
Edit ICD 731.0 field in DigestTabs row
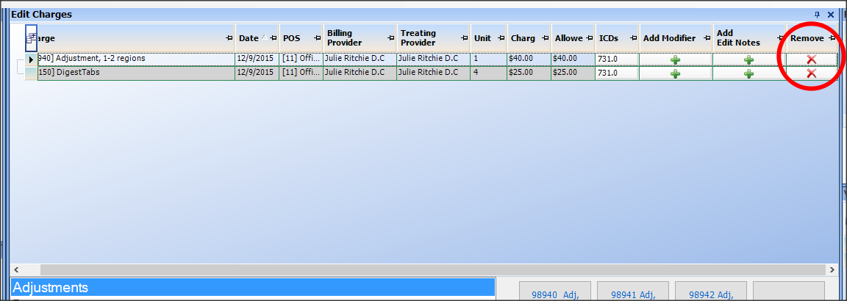click(x=618, y=73)
